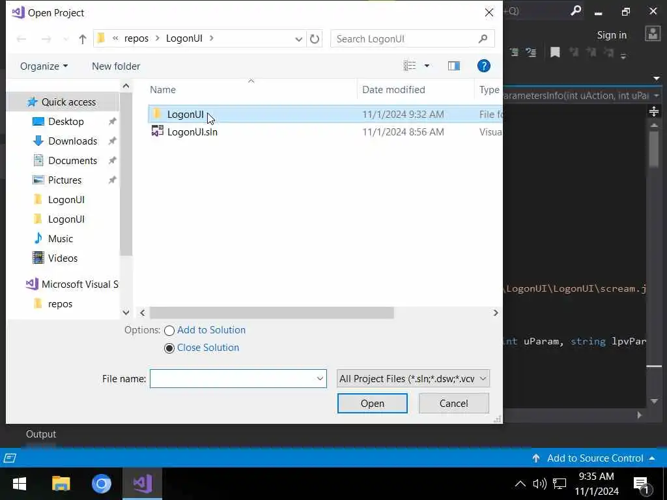The height and width of the screenshot is (500, 667).
Task: Click the Cancel button
Action: (453, 404)
